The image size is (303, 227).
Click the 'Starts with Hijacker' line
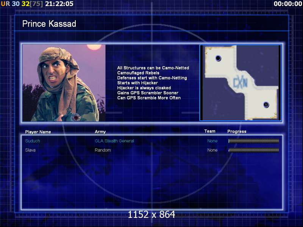pos(137,83)
